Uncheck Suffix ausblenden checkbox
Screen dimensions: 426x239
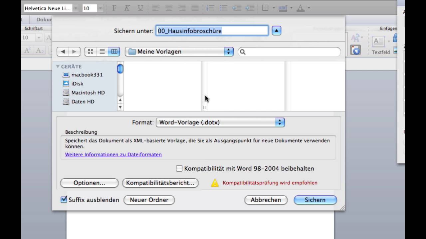[64, 199]
